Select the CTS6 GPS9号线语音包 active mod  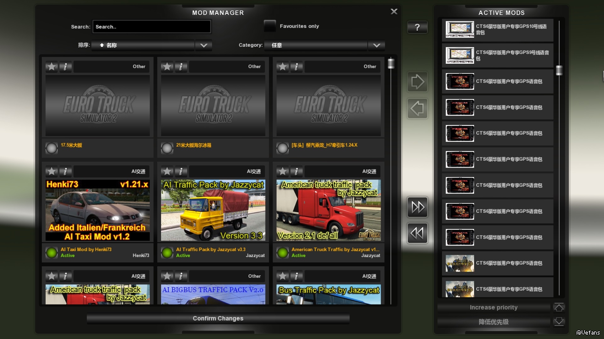[x=497, y=56]
